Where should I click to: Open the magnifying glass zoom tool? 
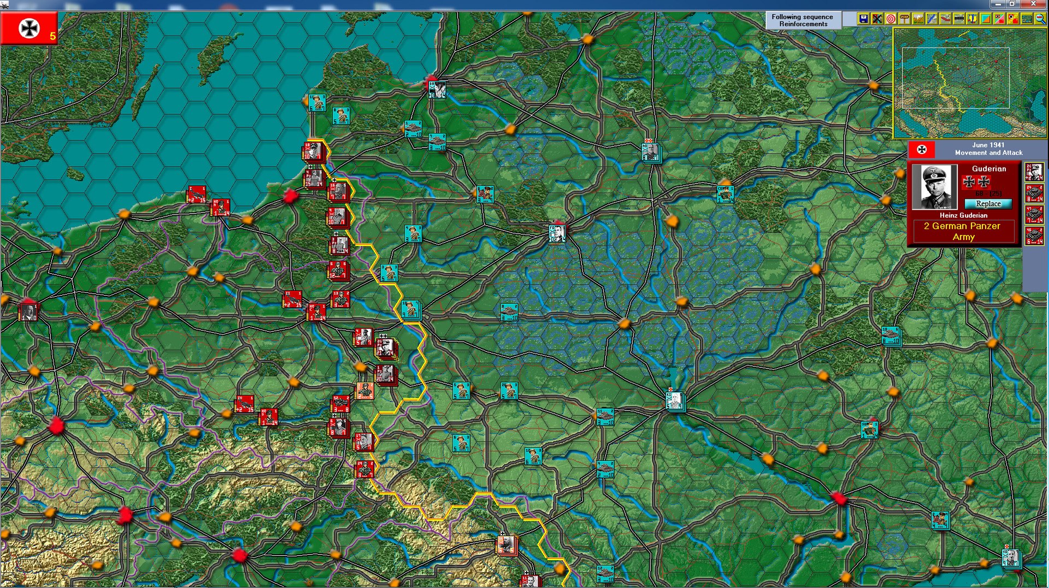(1040, 19)
